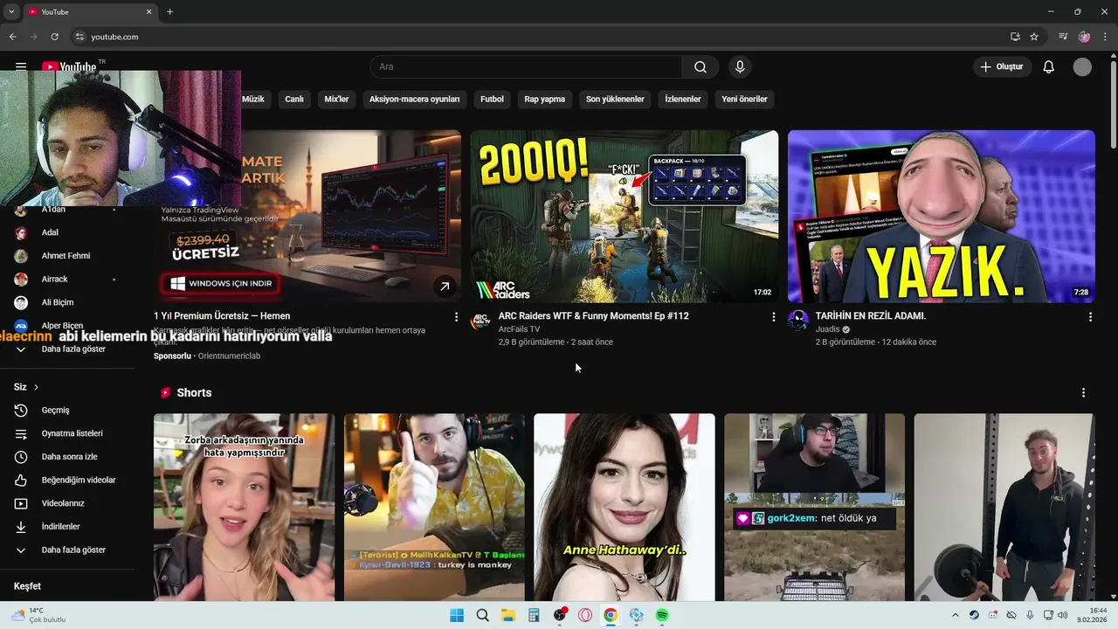Open OBS Studio from the taskbar
The width and height of the screenshot is (1118, 629).
(x=560, y=616)
